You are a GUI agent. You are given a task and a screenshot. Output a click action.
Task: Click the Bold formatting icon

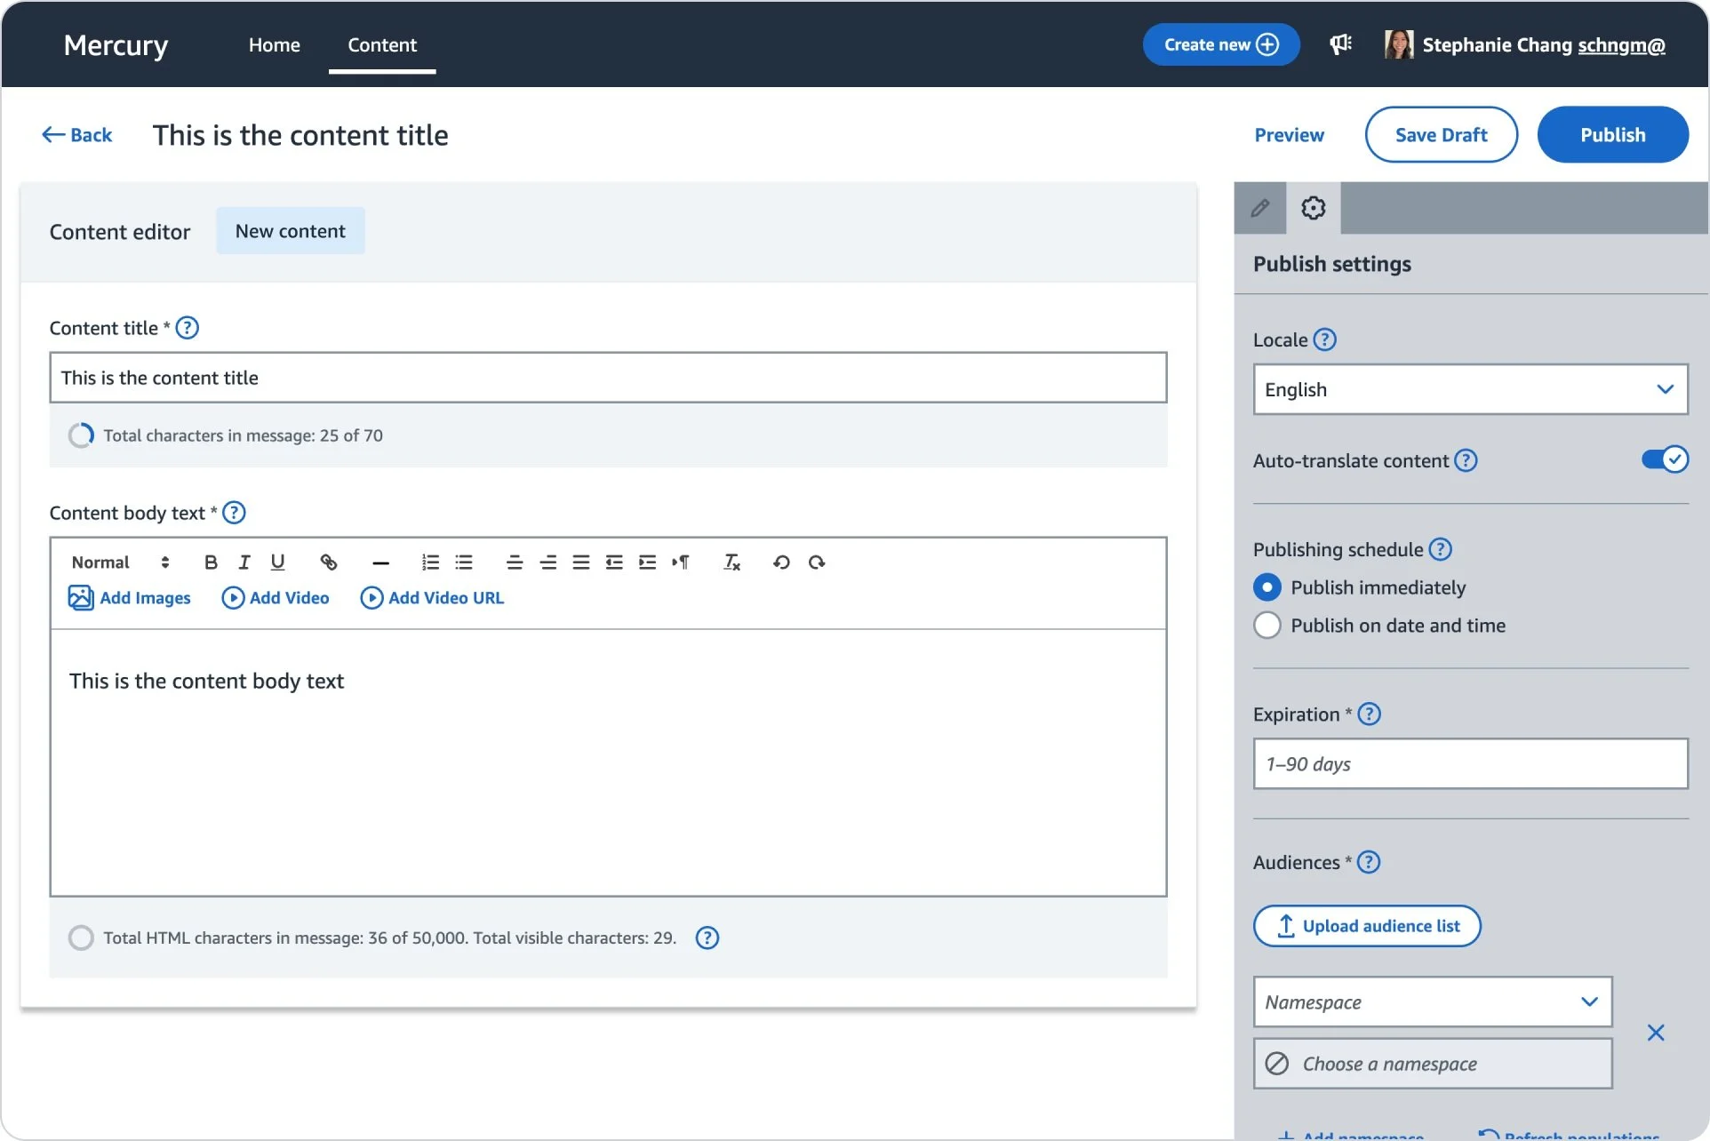211,563
